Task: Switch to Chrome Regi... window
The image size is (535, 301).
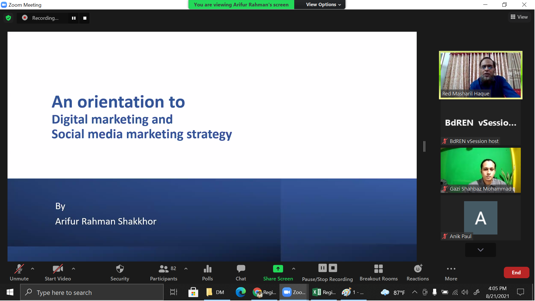Action: 264,292
